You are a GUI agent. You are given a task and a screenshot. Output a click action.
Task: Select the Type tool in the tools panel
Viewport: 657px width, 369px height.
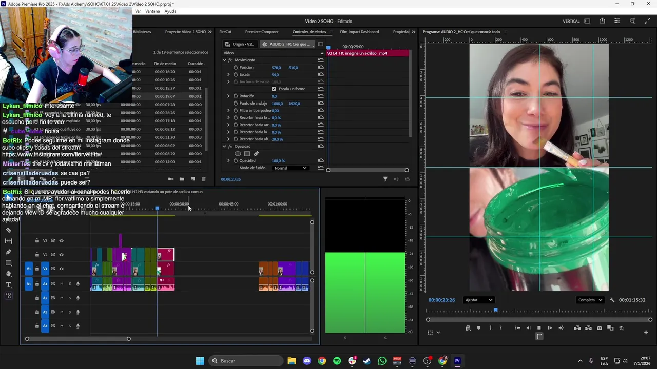[x=8, y=285]
